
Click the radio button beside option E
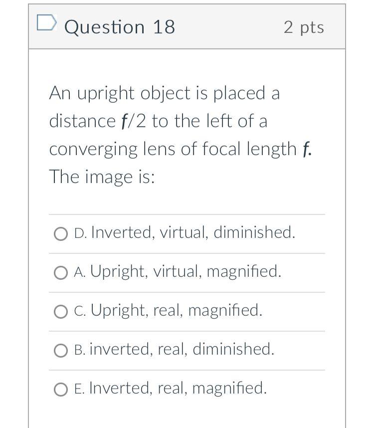point(61,389)
